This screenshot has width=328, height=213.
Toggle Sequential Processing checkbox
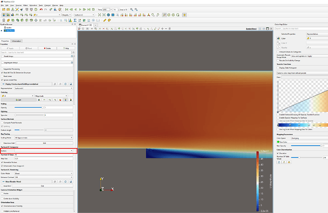2,69
